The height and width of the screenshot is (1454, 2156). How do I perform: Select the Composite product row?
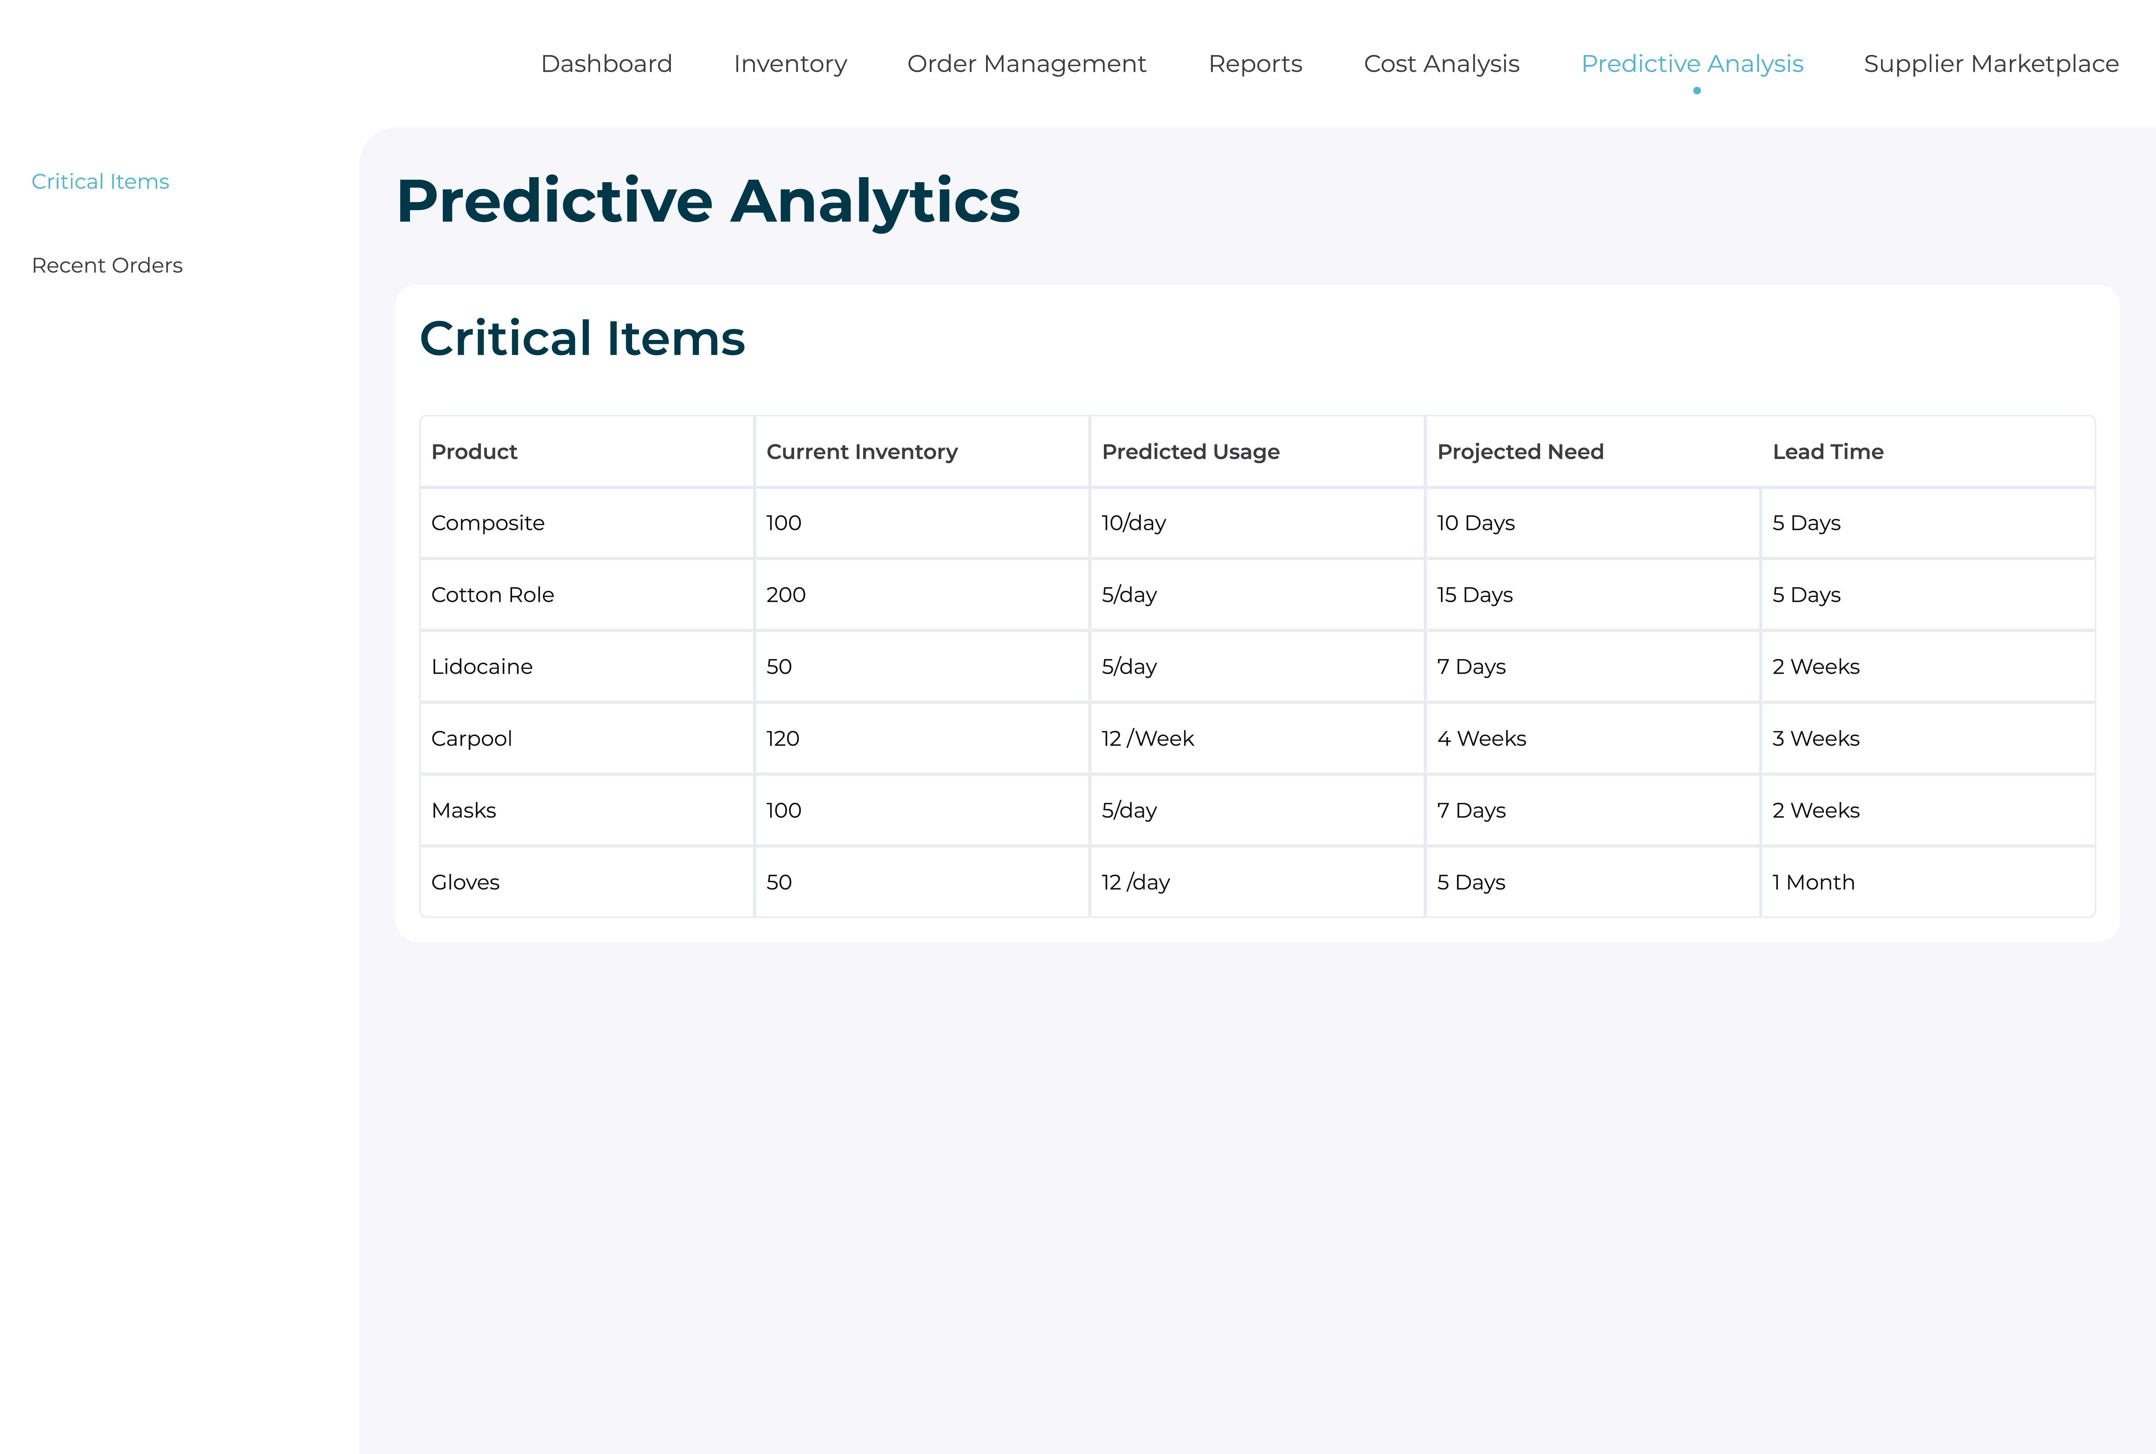(488, 522)
